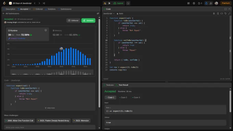
Task: Collapse the Code panel chevron
Action: tap(230, 9)
